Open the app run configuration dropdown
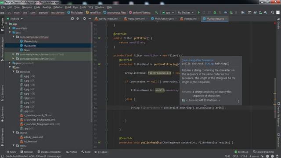Screen dimensions: 281x158 (168, 13)
